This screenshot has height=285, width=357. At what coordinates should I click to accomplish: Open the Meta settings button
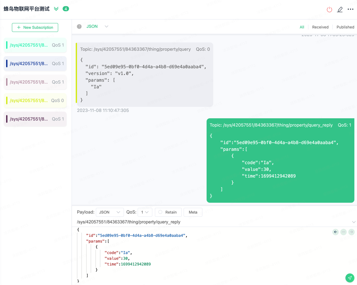(193, 212)
